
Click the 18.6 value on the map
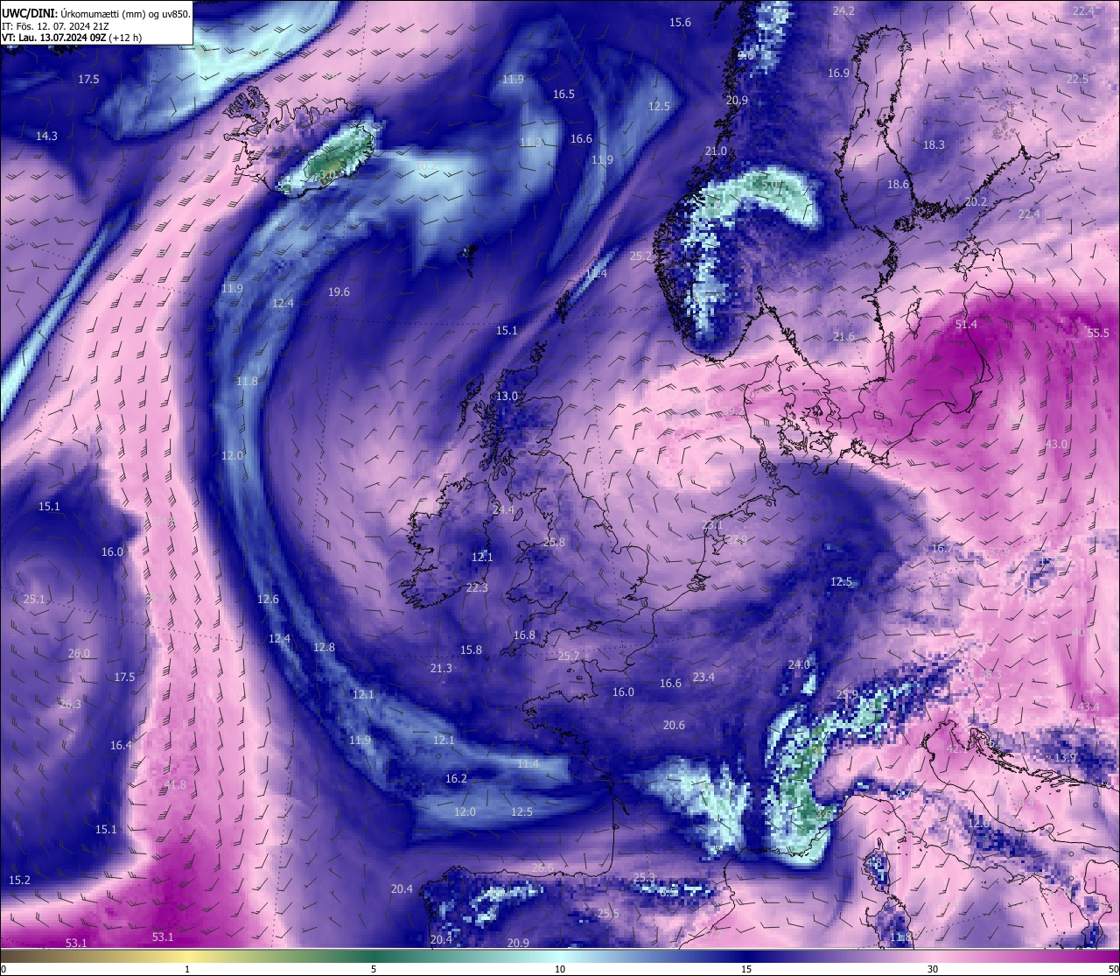pyautogui.click(x=898, y=184)
